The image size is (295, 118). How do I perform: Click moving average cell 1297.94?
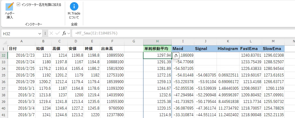[158, 55]
